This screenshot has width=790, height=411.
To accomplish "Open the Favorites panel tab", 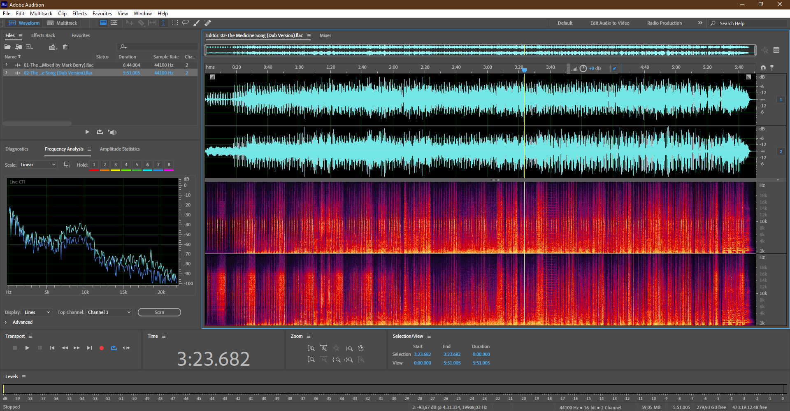I will pos(81,35).
